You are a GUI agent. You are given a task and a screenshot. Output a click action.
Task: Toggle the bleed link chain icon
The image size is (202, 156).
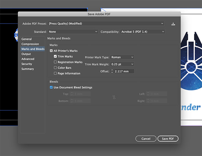(114, 97)
